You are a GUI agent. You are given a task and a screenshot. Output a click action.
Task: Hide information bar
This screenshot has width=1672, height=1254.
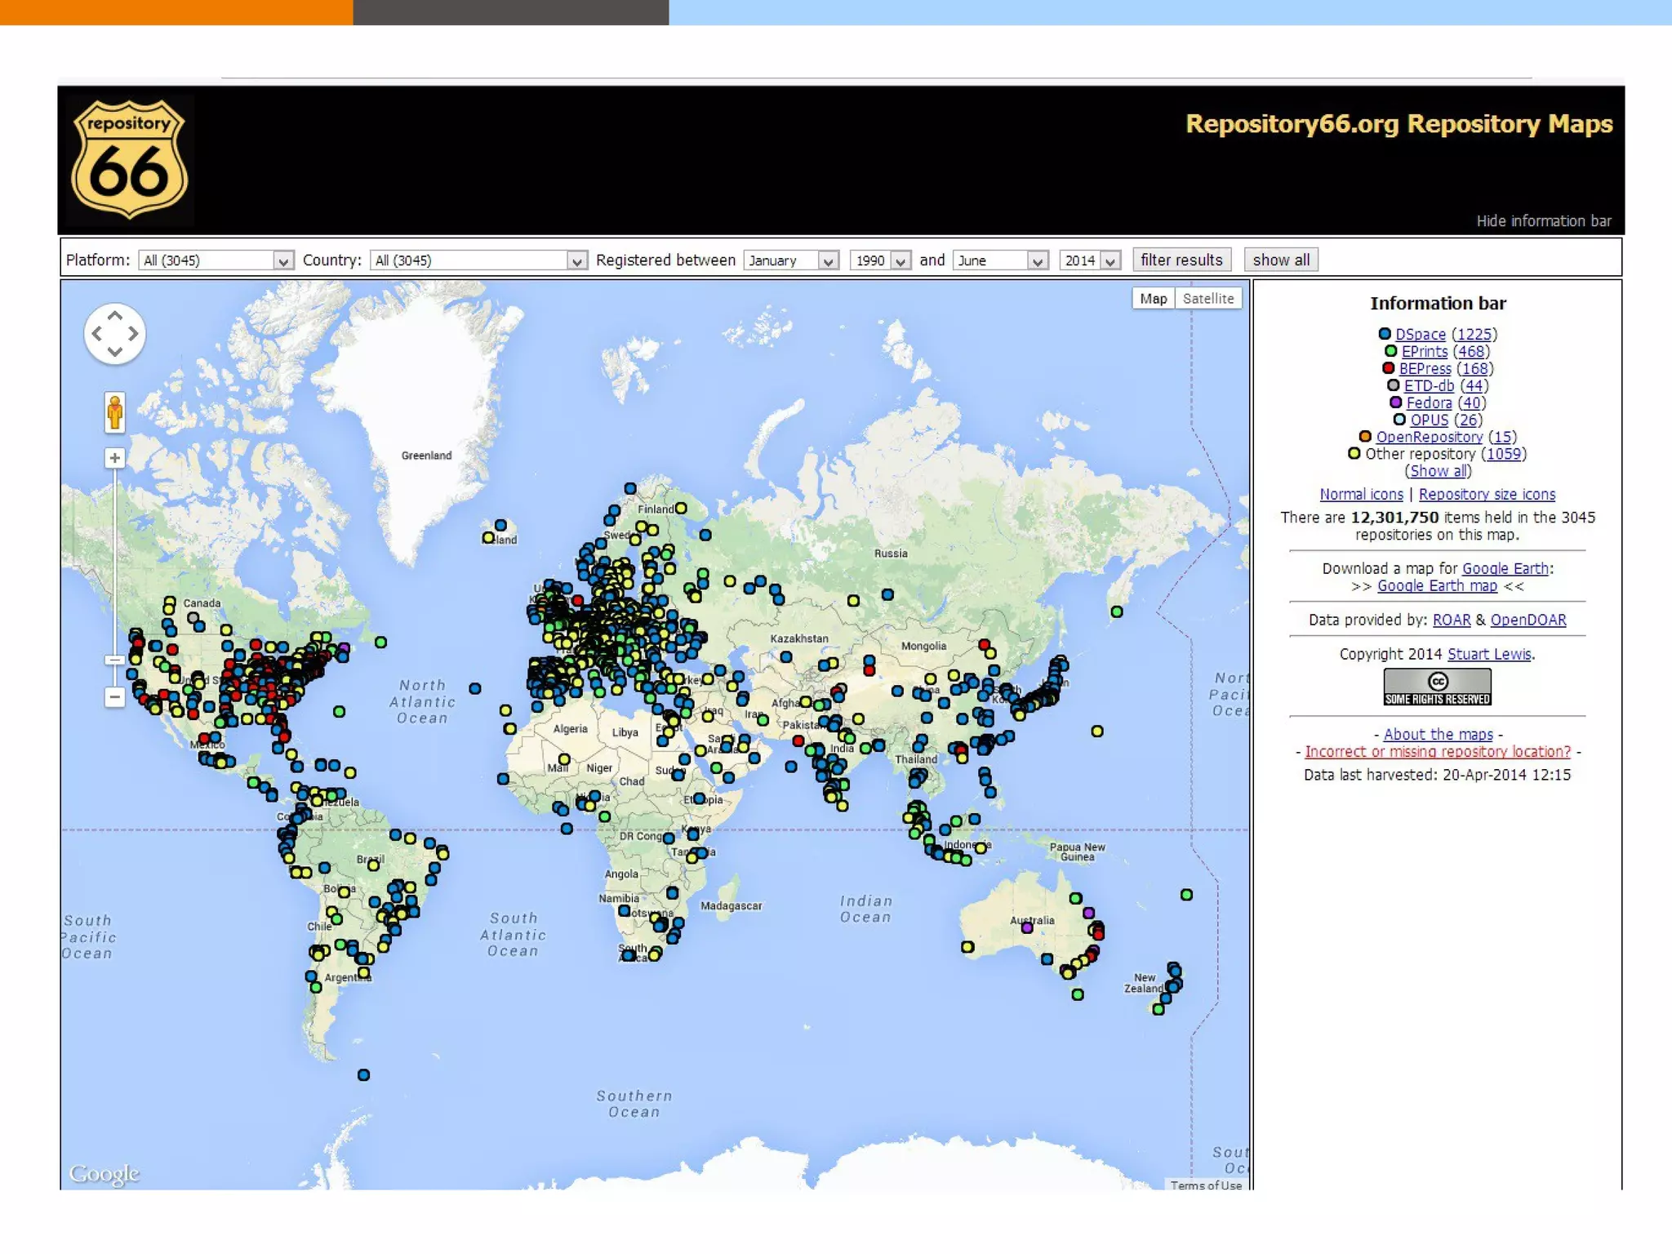click(x=1543, y=221)
